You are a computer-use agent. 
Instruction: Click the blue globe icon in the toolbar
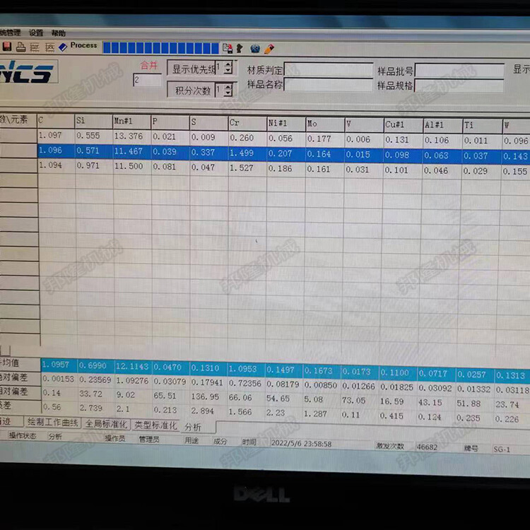pyautogui.click(x=255, y=49)
